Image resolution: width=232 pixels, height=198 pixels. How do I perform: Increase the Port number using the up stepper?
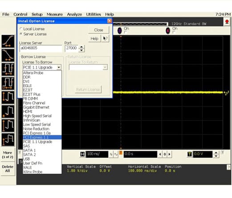pyautogui.click(x=81, y=47)
